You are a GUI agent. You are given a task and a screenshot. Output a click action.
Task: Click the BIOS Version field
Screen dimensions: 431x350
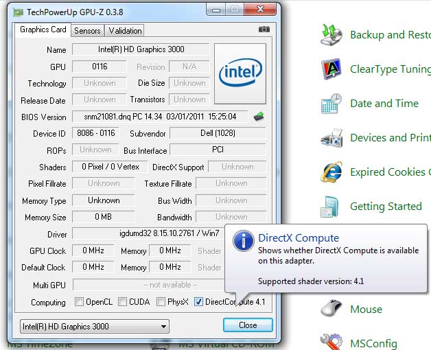pos(160,117)
